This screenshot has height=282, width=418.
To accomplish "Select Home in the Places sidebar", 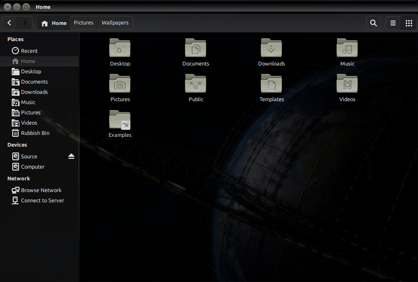I will click(x=40, y=61).
